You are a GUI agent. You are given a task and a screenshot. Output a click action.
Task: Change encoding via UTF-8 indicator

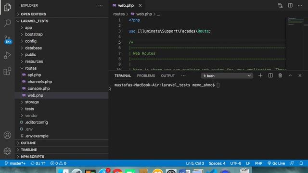(236, 163)
